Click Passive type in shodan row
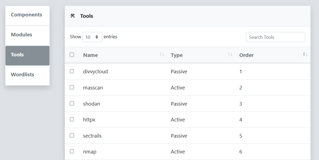 [179, 104]
